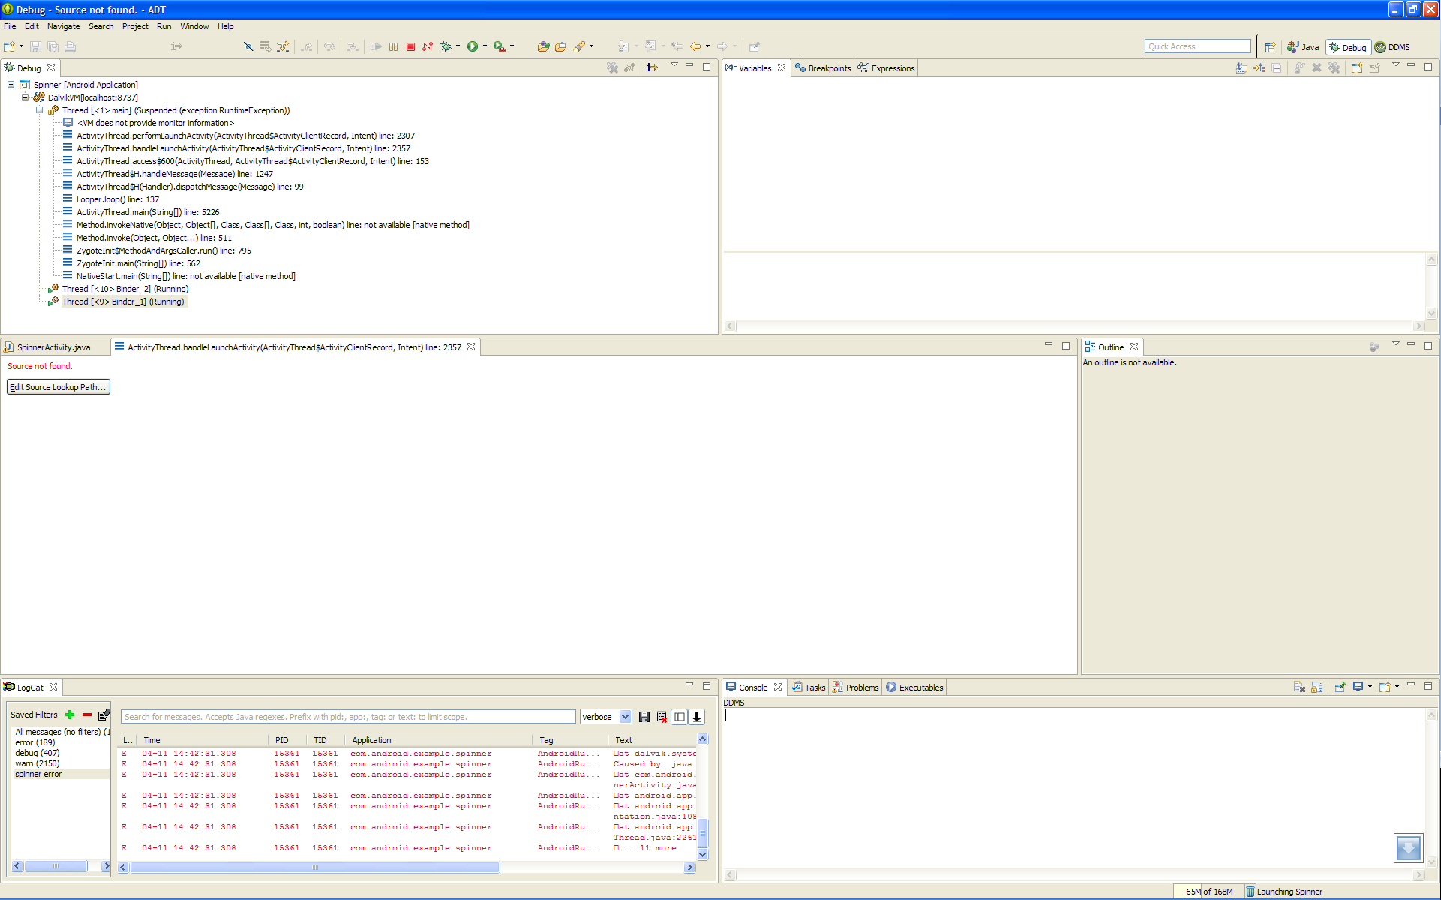The image size is (1441, 900).
Task: Switch to the Problems tab
Action: pos(855,688)
